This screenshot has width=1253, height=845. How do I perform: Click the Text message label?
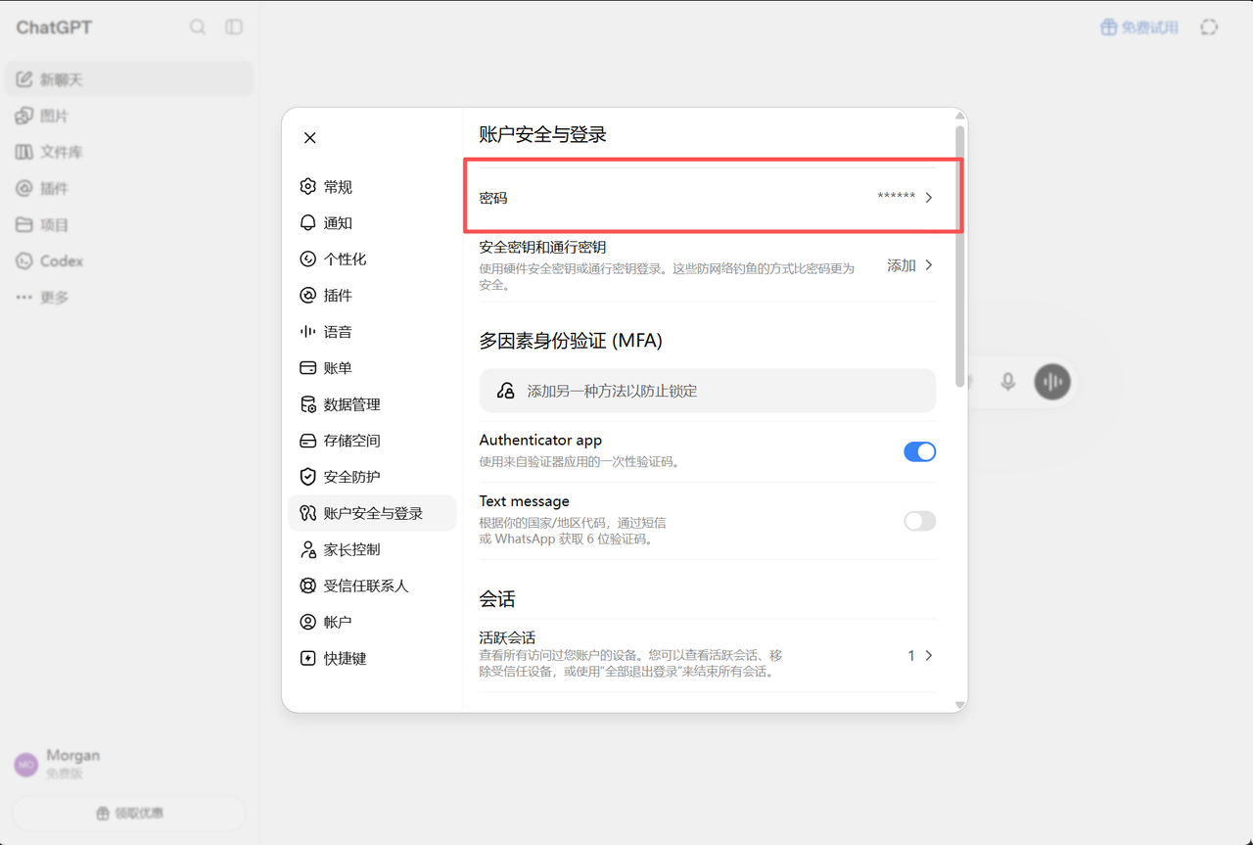coord(525,501)
